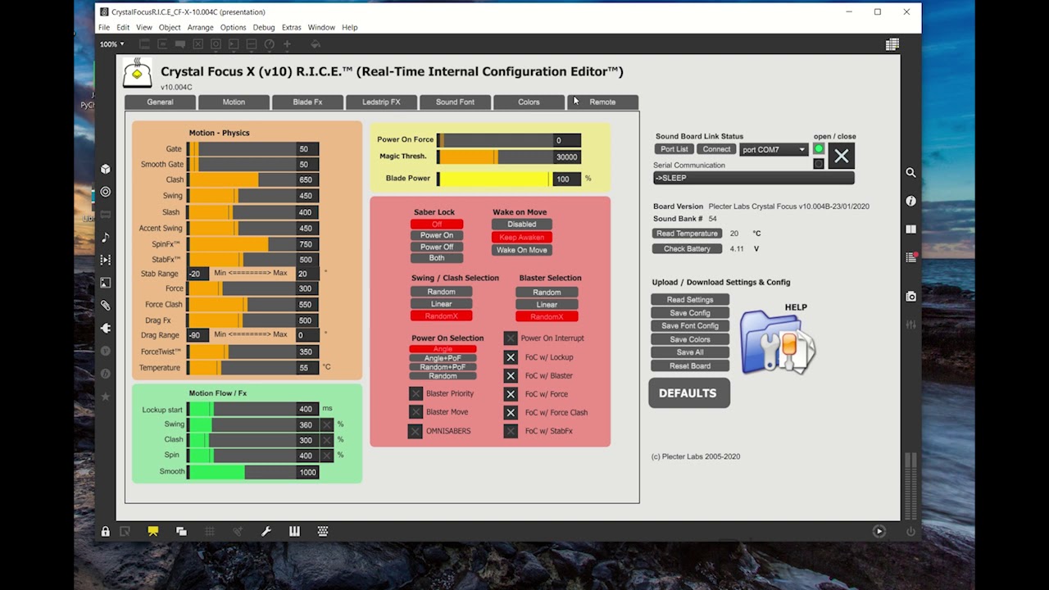Open the File menu
The width and height of the screenshot is (1049, 590).
(104, 27)
